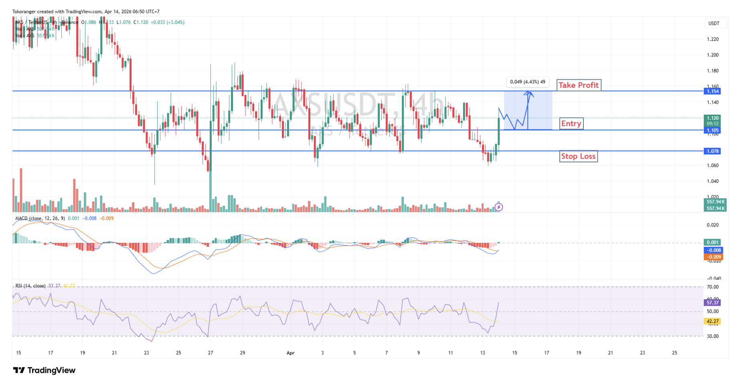Click the TradingView logo at bottom left

click(x=44, y=370)
